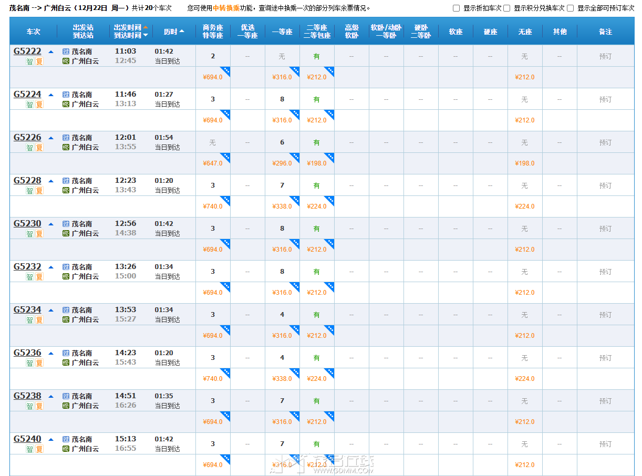Enable 显示折扣车次 checkbox

point(456,8)
